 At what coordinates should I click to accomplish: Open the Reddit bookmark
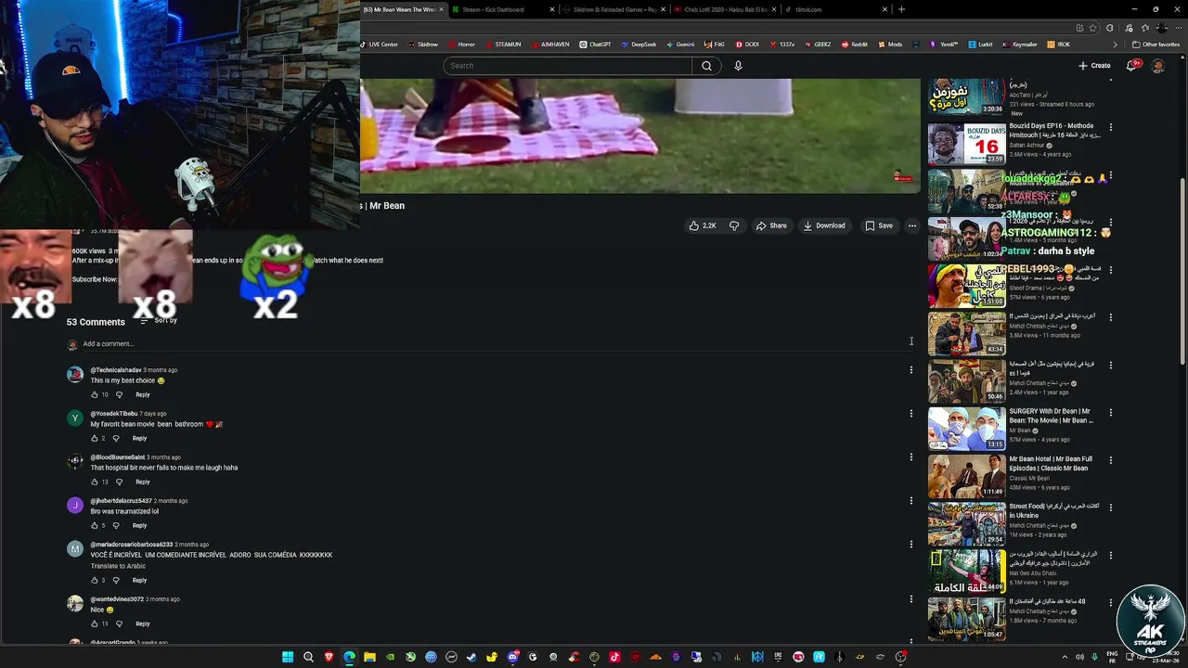click(854, 45)
